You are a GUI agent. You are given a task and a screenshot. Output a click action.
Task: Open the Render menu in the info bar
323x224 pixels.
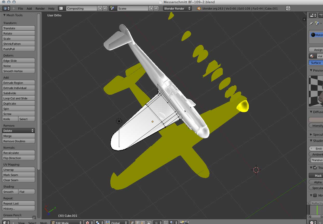tap(40, 8)
